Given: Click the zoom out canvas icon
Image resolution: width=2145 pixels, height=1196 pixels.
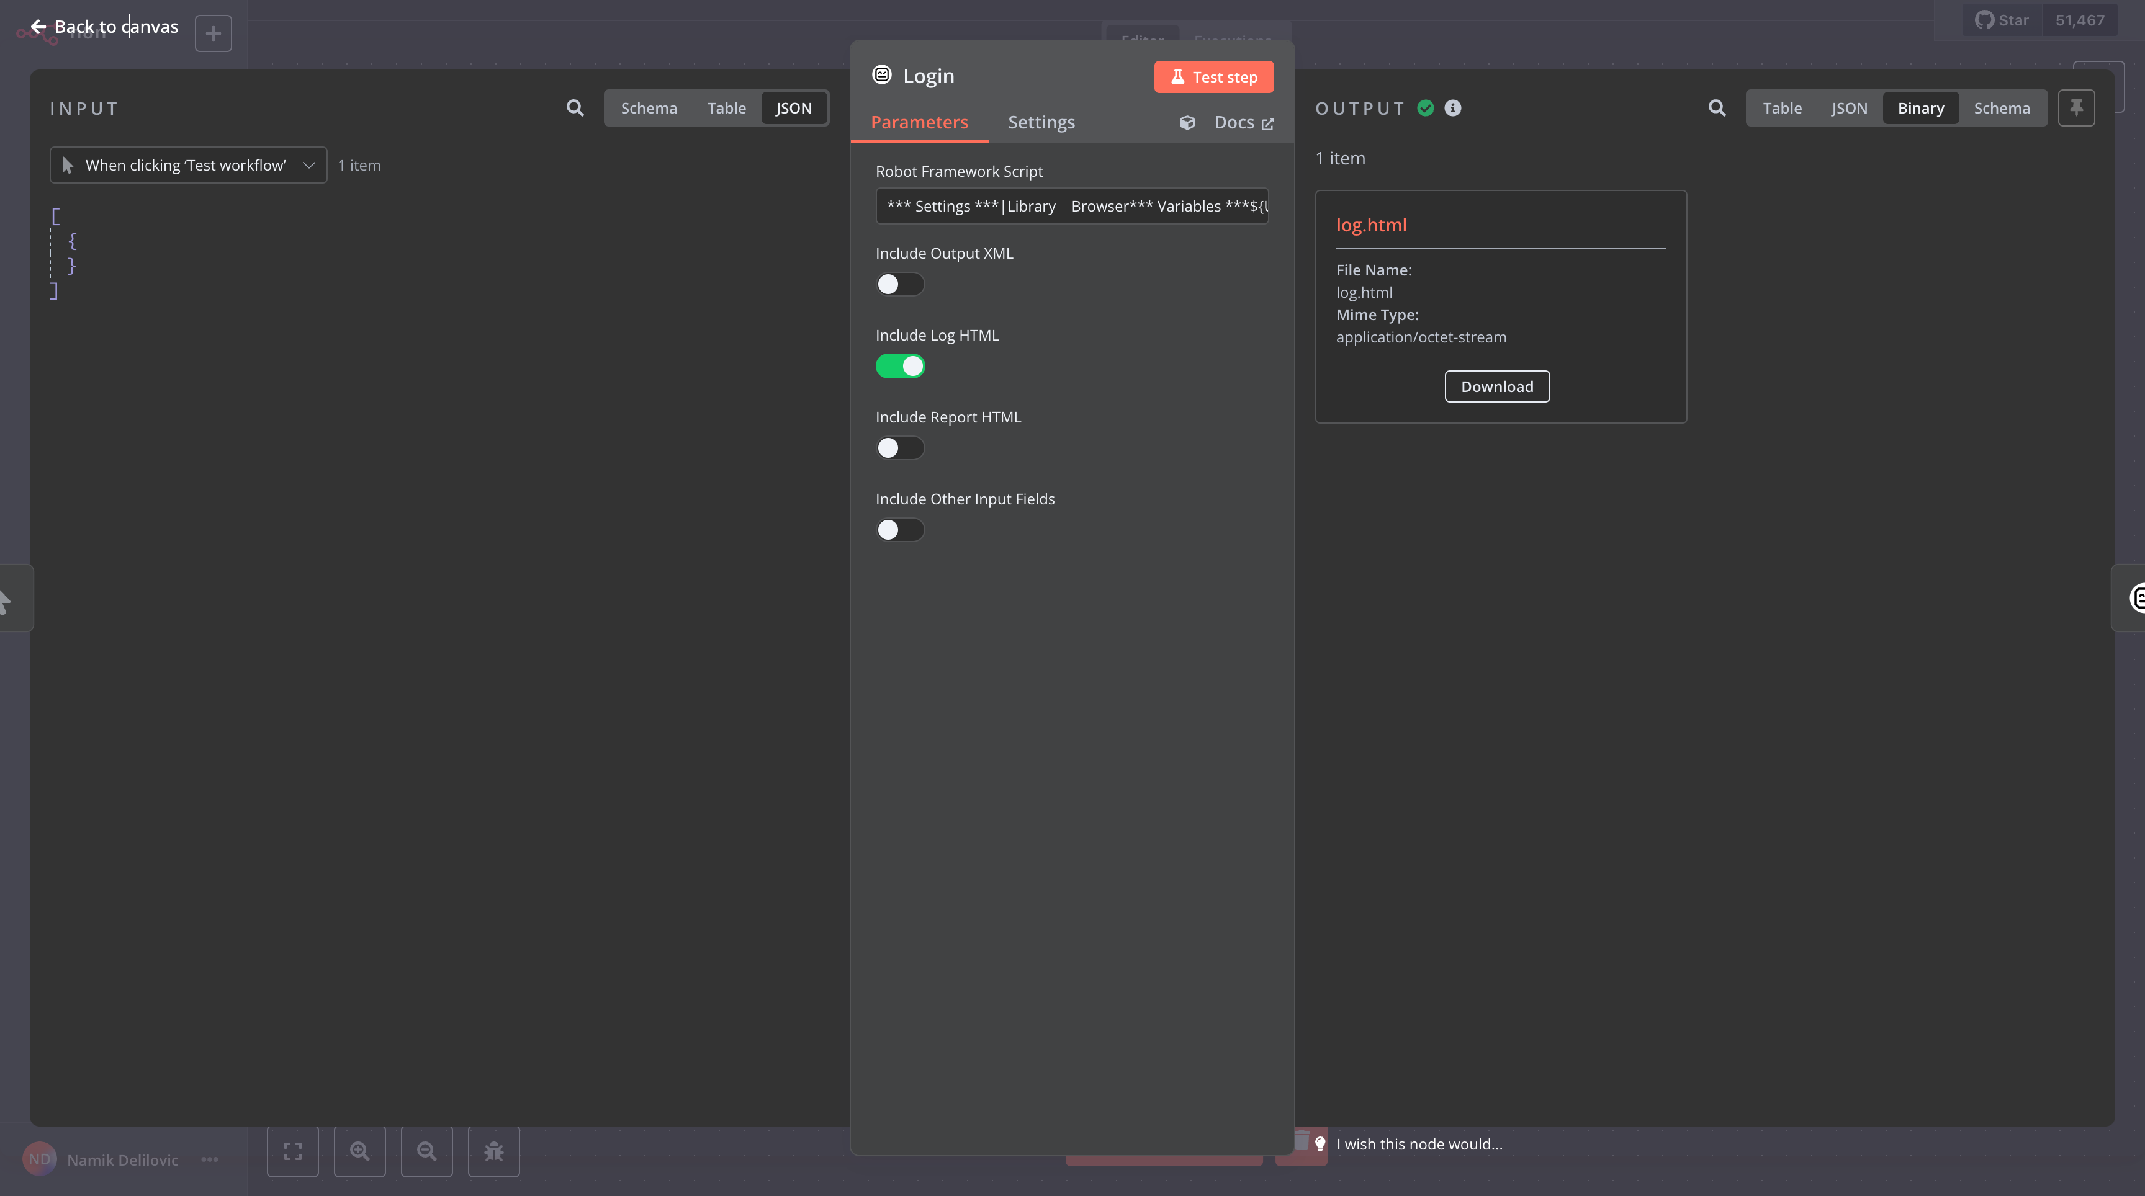Looking at the screenshot, I should tap(426, 1151).
